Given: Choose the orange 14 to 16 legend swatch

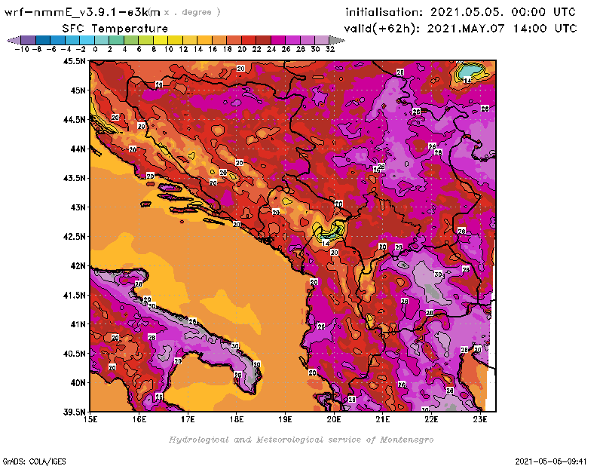Looking at the screenshot, I should coord(204,40).
